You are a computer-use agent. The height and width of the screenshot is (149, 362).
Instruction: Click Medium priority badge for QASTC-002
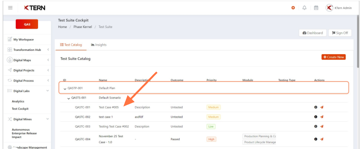coord(214,117)
